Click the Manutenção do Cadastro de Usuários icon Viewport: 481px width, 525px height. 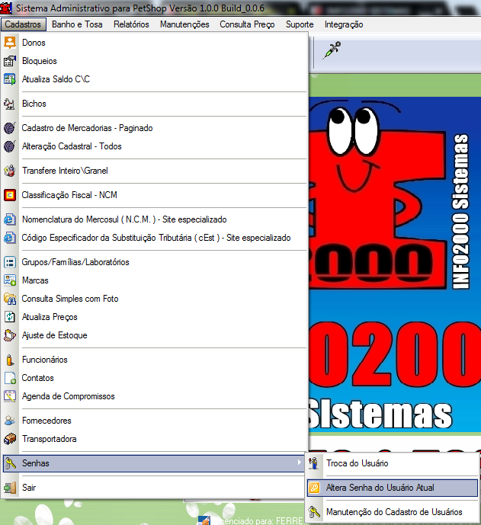click(x=314, y=512)
